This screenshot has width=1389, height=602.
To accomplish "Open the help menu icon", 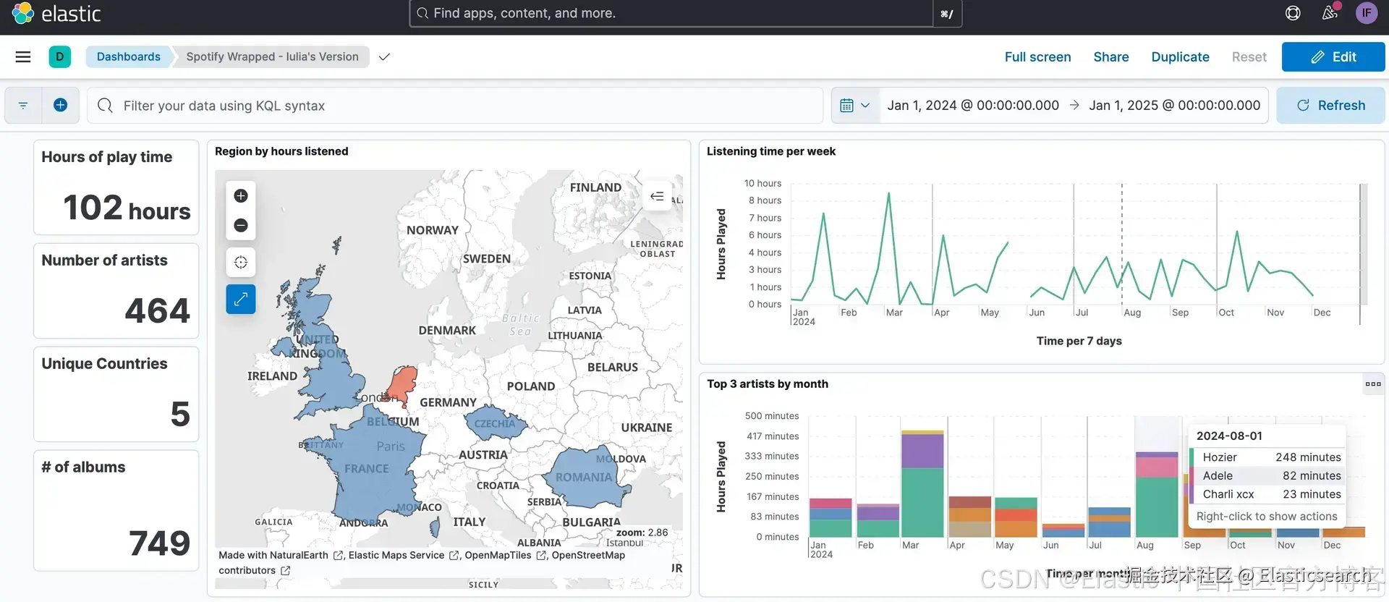I will pyautogui.click(x=1293, y=13).
